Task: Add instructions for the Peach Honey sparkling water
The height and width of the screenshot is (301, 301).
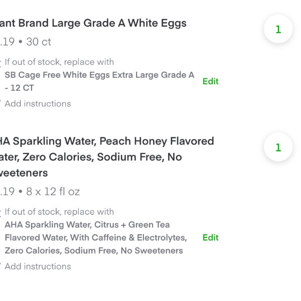Action: pos(38,266)
